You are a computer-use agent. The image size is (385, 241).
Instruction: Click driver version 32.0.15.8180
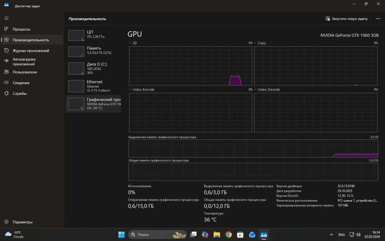tap(346, 186)
